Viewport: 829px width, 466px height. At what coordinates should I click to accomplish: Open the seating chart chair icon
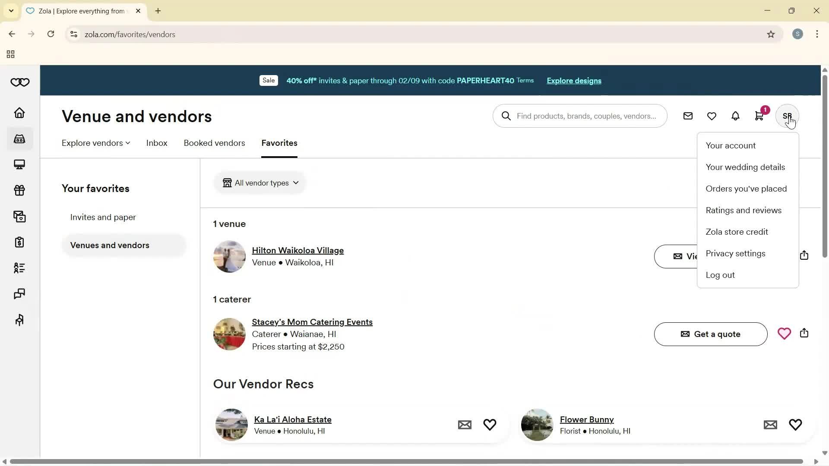point(19,320)
